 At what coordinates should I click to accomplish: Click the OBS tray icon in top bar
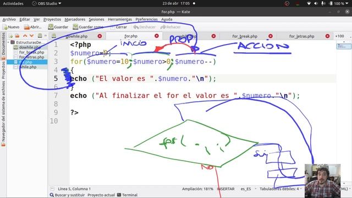287,3
